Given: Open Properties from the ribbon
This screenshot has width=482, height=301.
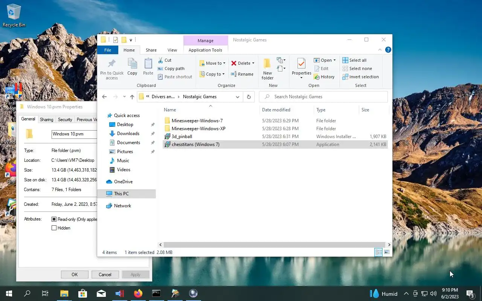Looking at the screenshot, I should (301, 68).
